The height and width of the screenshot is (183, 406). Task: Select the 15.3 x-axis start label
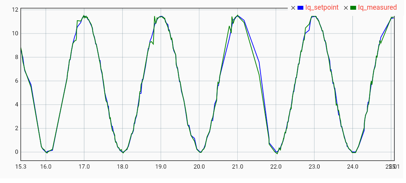coord(21,166)
